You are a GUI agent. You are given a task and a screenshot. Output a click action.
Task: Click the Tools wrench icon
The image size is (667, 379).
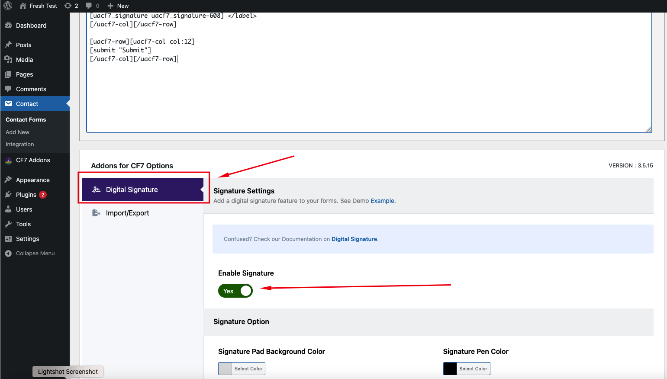pyautogui.click(x=8, y=224)
